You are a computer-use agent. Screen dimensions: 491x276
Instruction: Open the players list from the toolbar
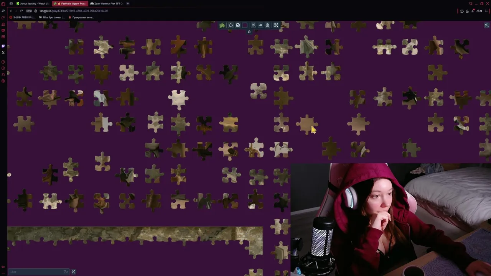(253, 25)
